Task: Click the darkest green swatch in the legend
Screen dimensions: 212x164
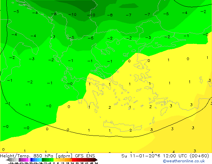Action: point(43,160)
